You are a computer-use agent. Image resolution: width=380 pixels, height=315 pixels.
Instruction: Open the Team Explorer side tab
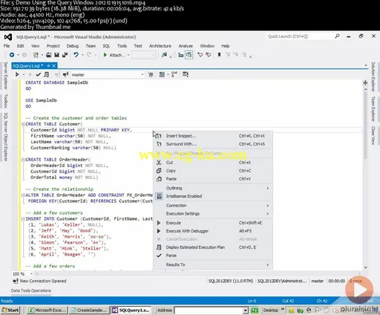[373, 108]
